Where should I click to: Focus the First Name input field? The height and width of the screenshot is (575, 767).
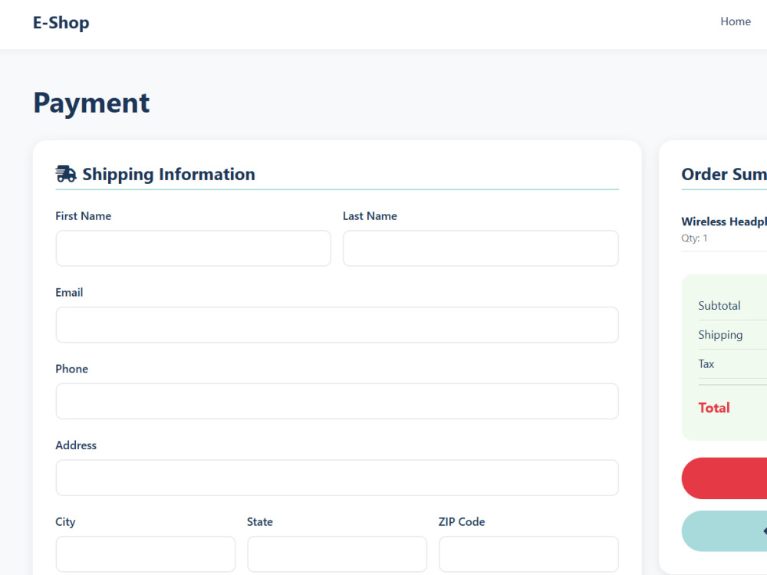pos(193,248)
